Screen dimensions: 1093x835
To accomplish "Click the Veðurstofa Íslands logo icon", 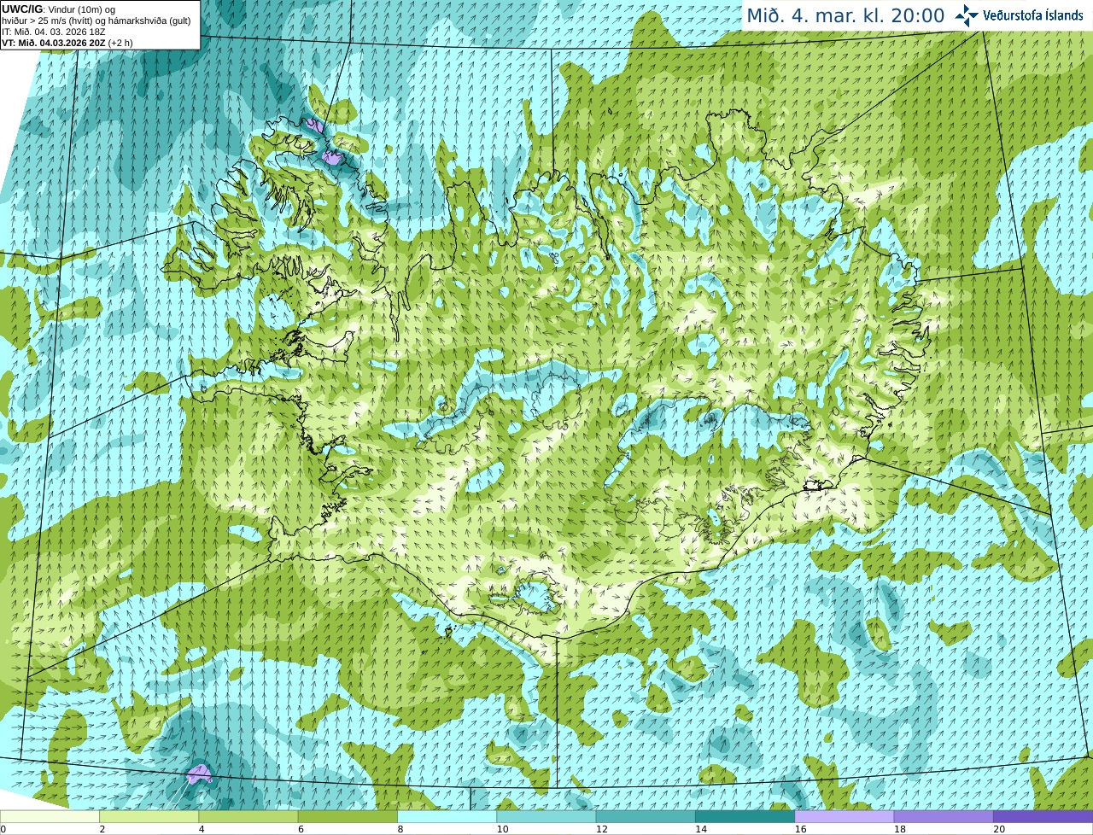I will coord(967,15).
